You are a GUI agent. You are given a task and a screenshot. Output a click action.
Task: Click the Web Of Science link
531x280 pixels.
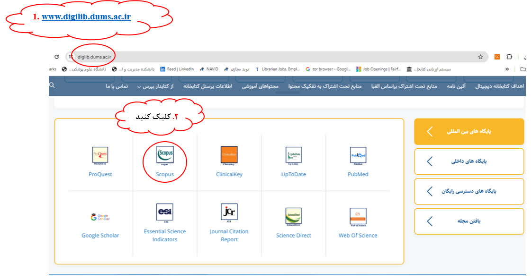click(358, 235)
